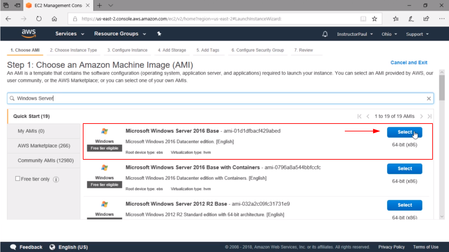
Task: Add page to favorites star icon
Action: coord(374,19)
